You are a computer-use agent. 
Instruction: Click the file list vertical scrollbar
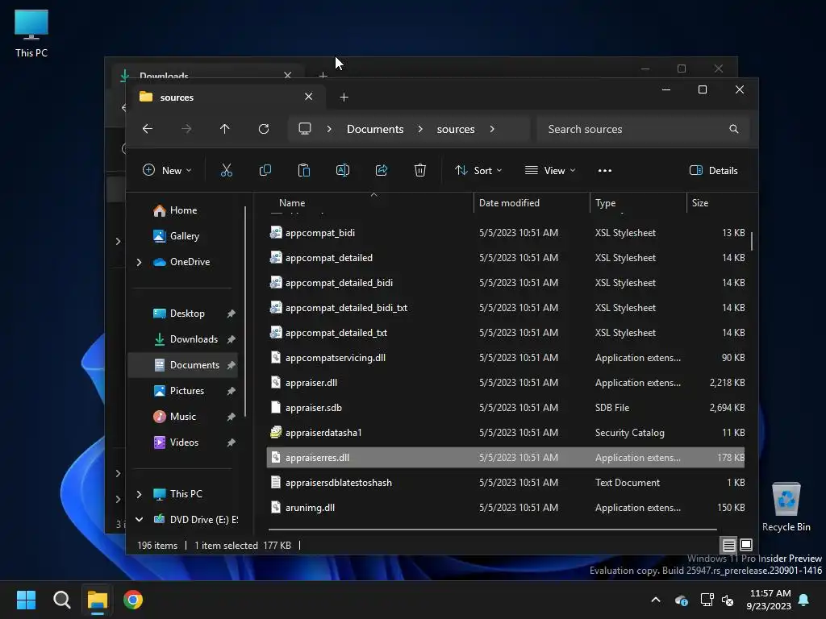pos(752,241)
